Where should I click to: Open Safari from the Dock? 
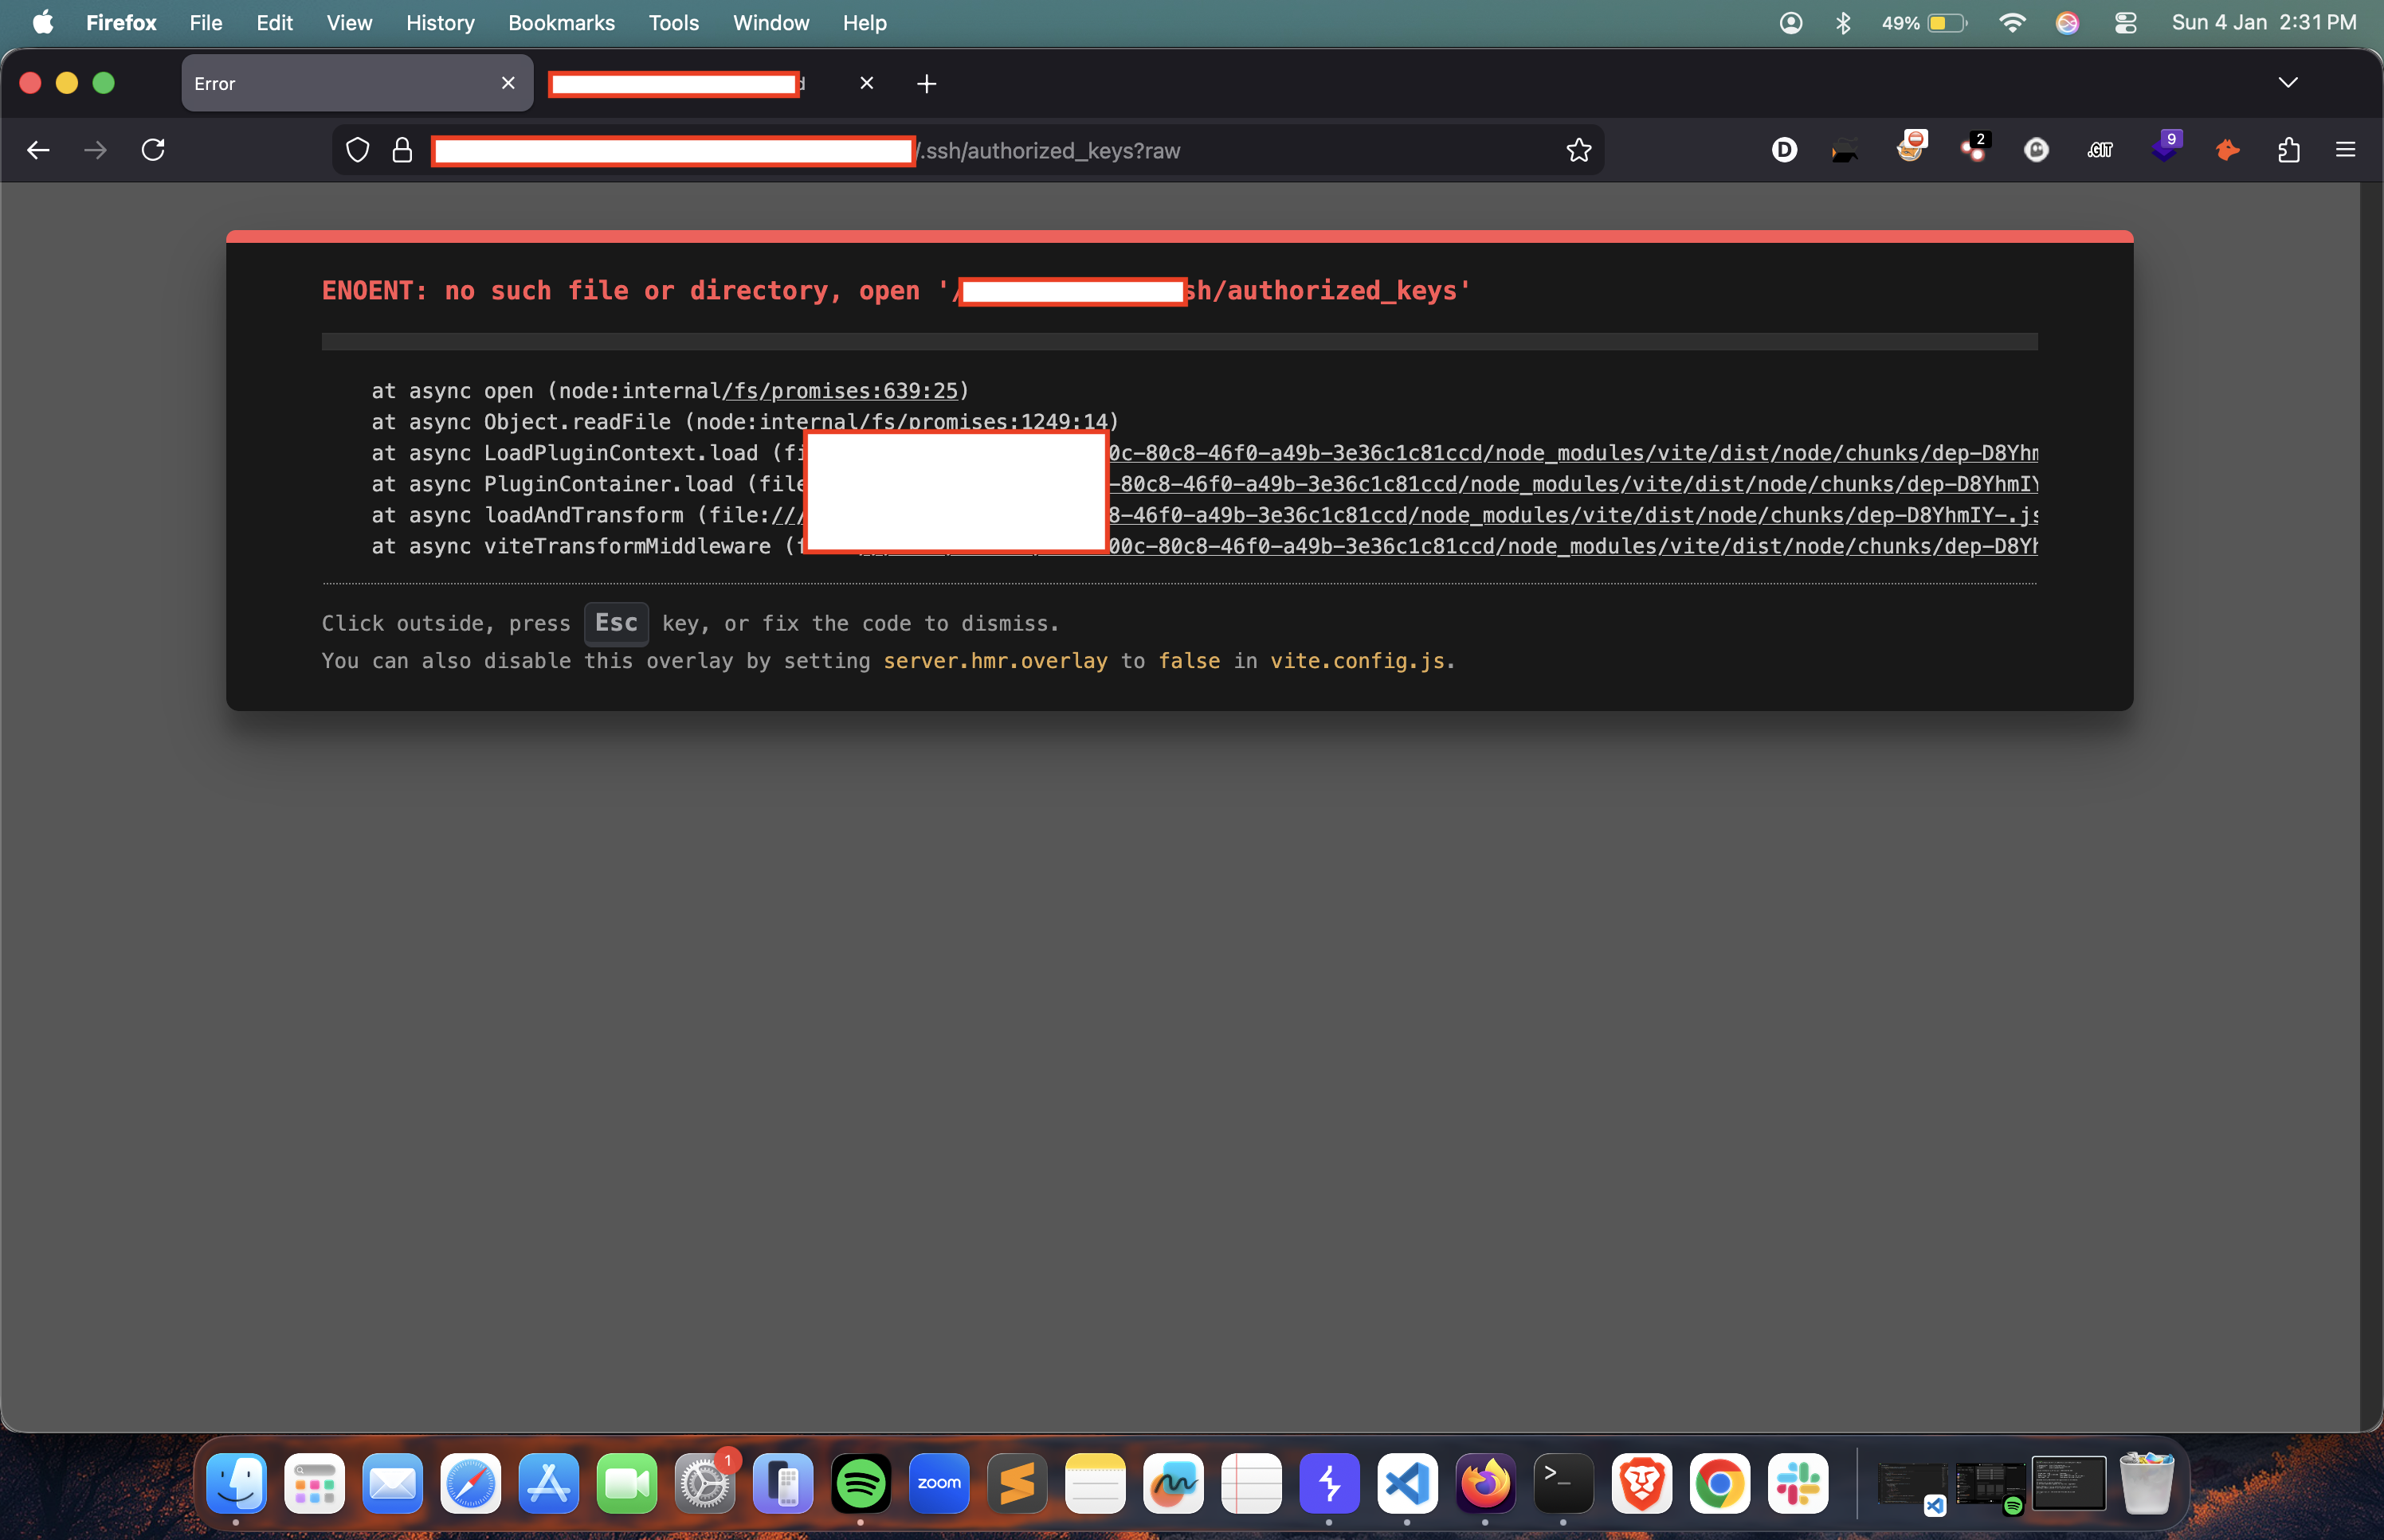tap(470, 1483)
